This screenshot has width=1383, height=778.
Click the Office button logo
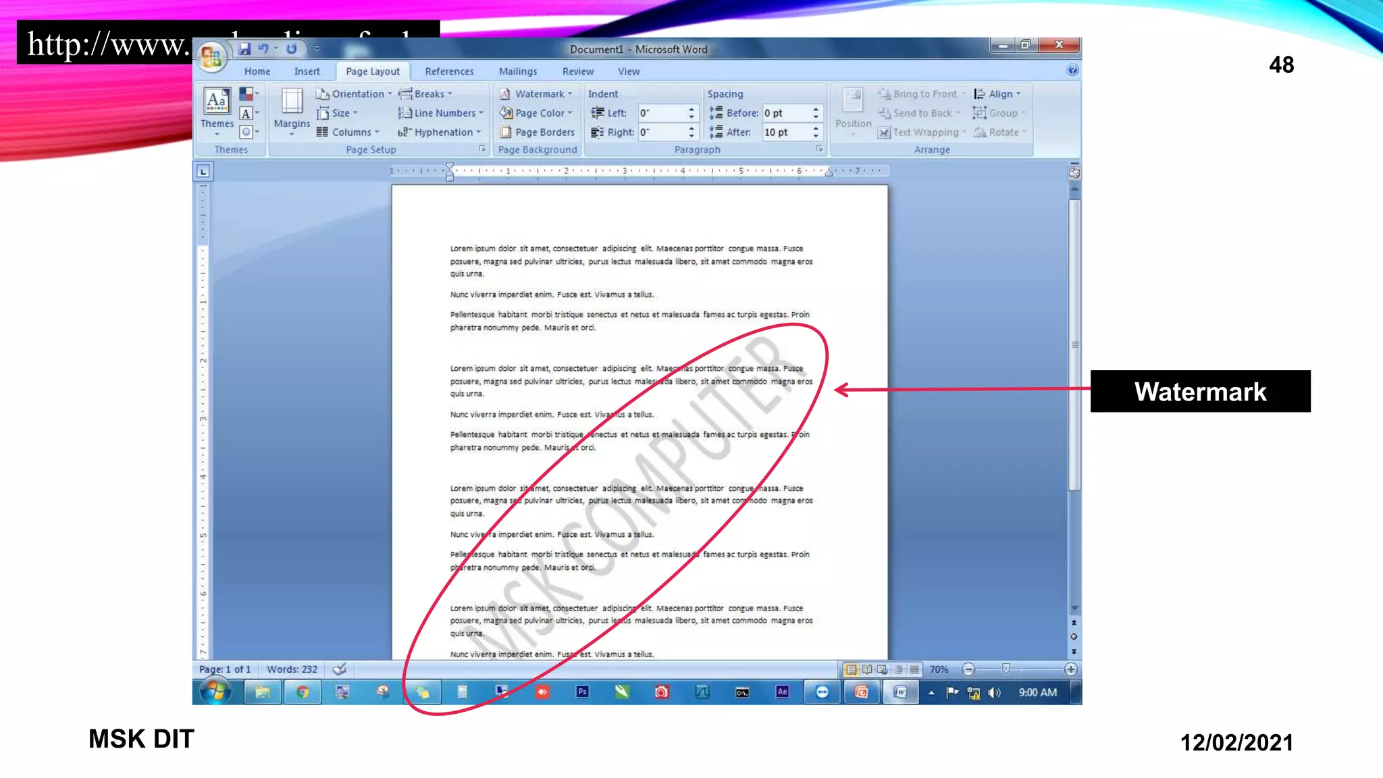point(211,57)
